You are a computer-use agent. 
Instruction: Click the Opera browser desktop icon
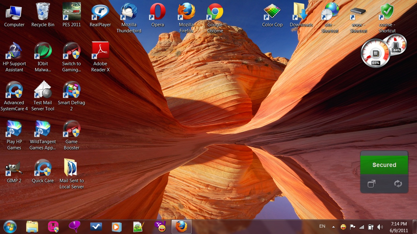pos(158,12)
